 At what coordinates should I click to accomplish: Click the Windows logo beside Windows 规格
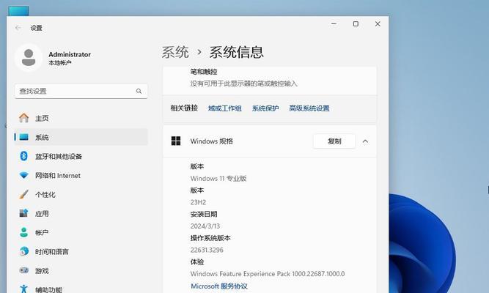click(176, 141)
